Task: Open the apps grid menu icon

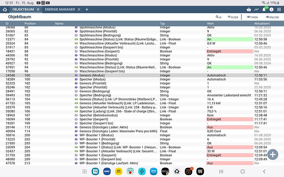Action: click(x=279, y=9)
